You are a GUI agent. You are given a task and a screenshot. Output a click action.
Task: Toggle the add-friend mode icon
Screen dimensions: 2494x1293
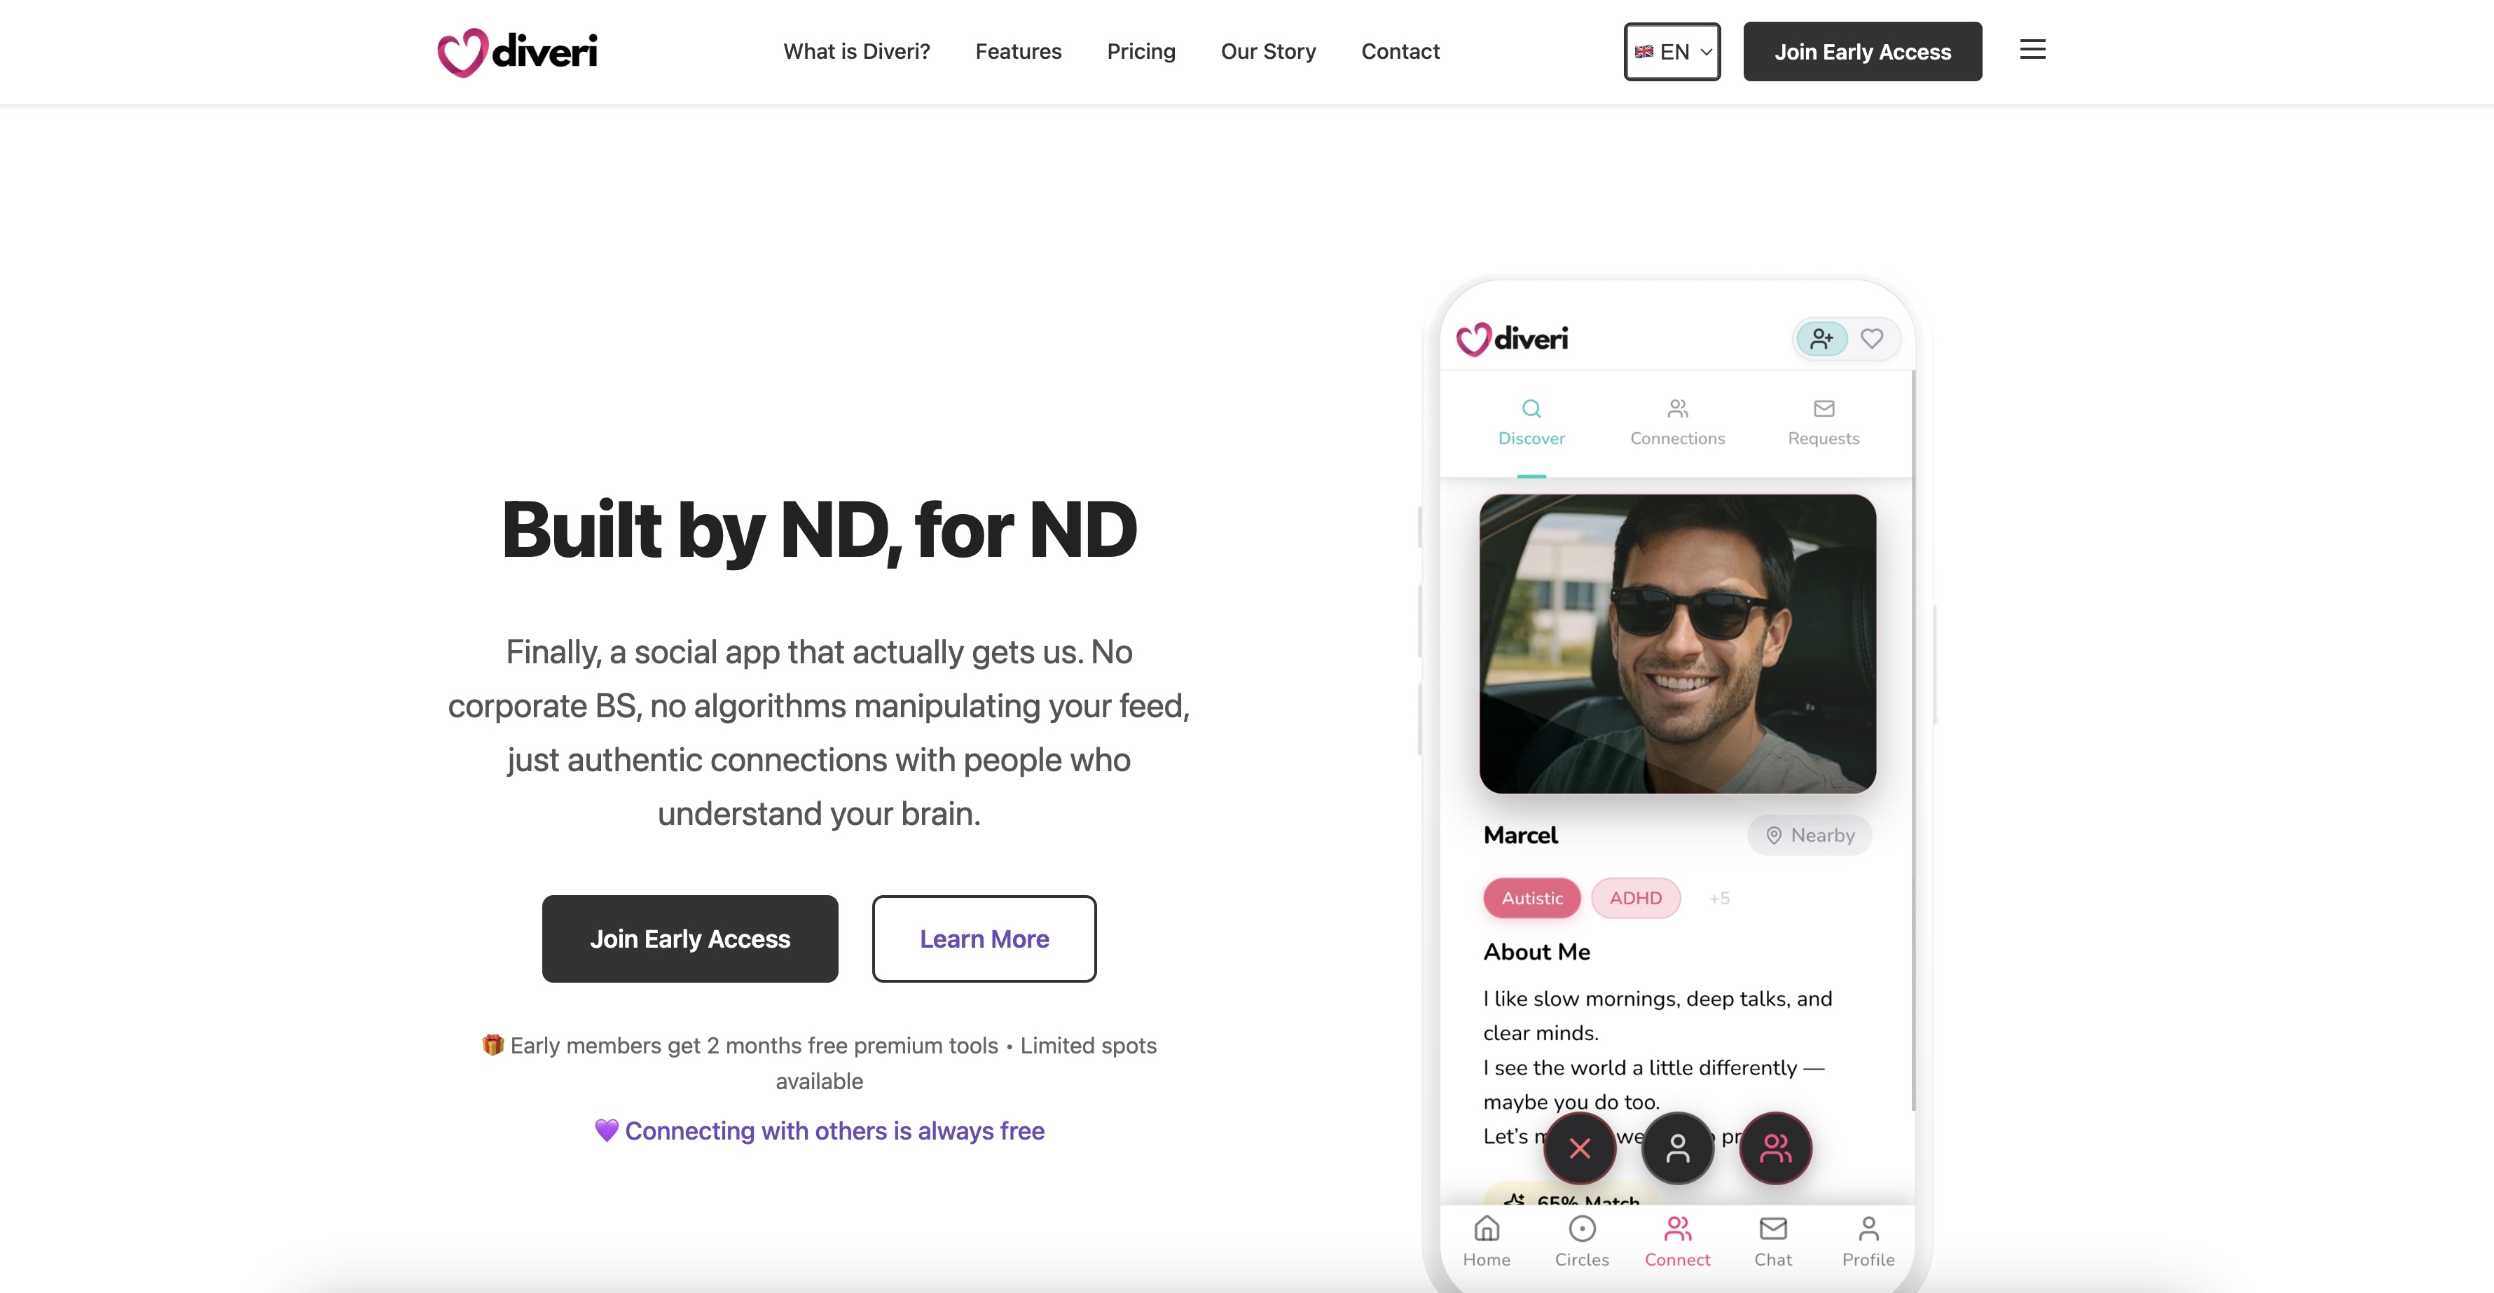click(1821, 339)
